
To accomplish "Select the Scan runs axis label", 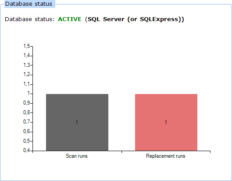I will tap(77, 156).
